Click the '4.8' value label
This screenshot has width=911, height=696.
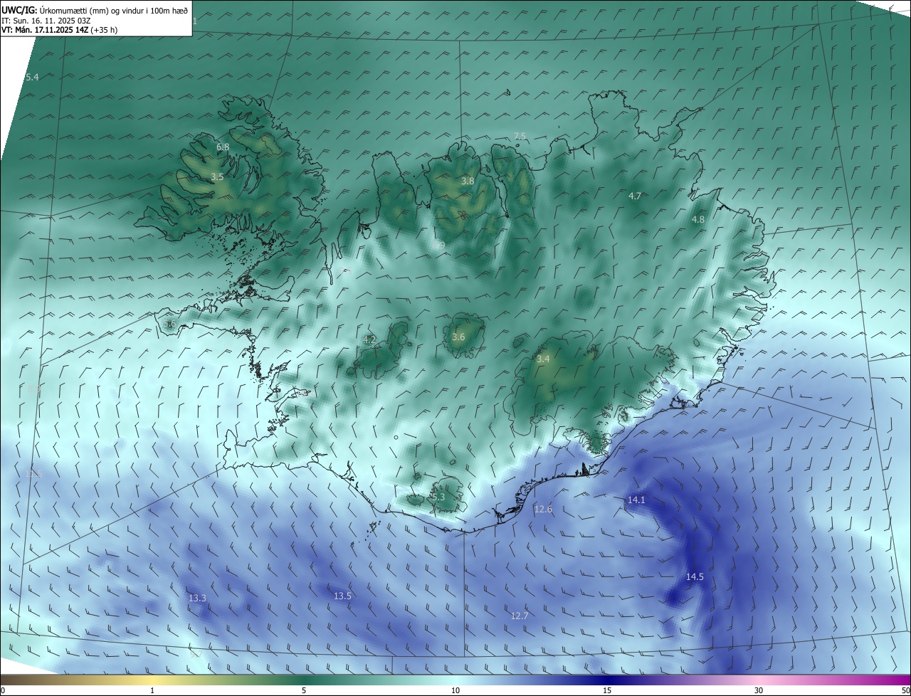tap(698, 220)
